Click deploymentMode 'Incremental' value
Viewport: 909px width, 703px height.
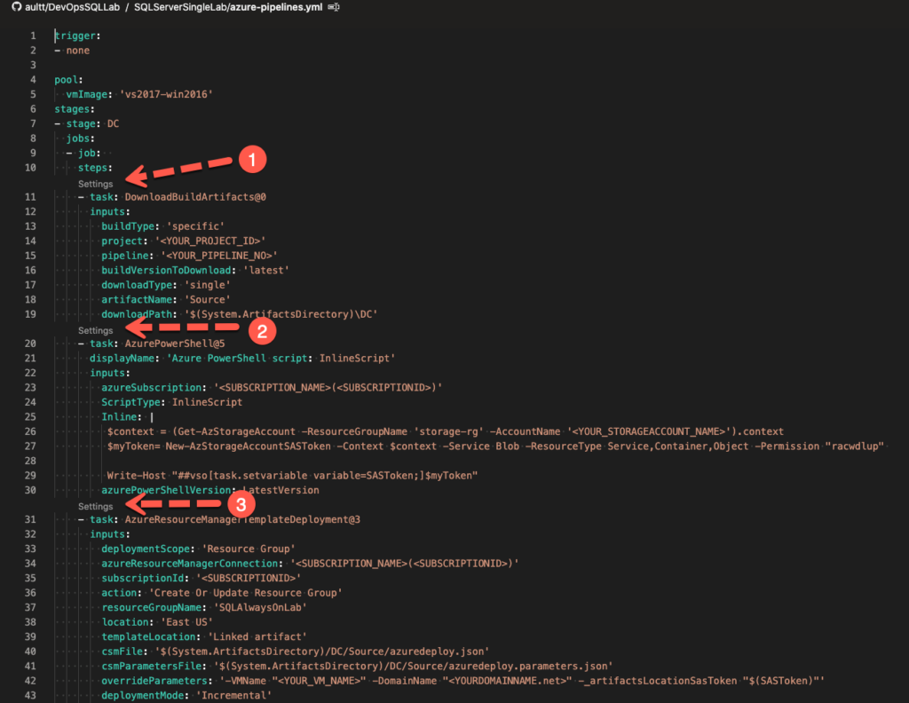[x=233, y=696]
